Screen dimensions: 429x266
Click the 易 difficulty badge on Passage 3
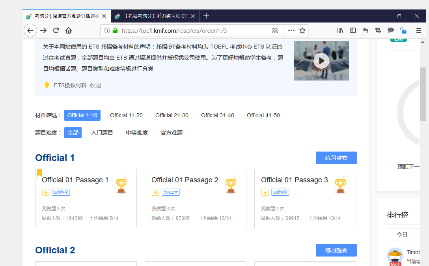point(265,192)
